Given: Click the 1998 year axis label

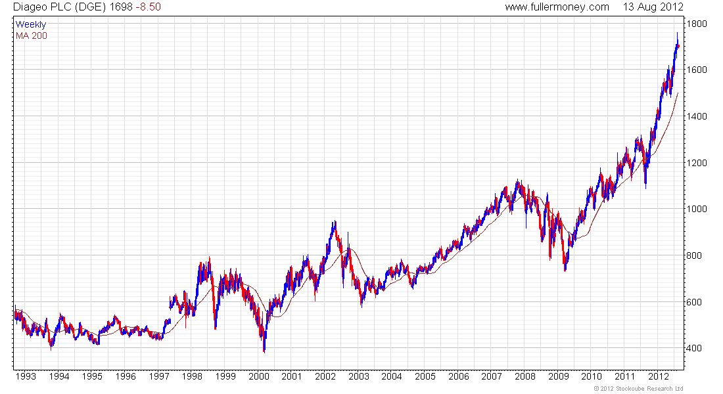Looking at the screenshot, I should click(x=192, y=376).
